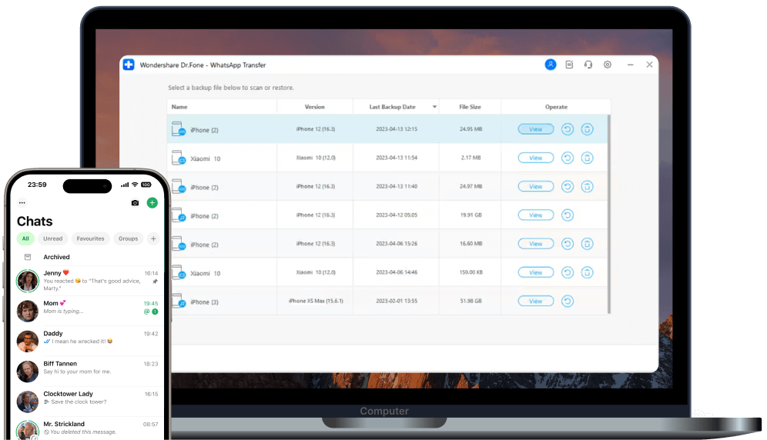Select the Xiaomi 10 row dated 2023-04-13 11:54
The width and height of the screenshot is (767, 440).
[x=387, y=158]
